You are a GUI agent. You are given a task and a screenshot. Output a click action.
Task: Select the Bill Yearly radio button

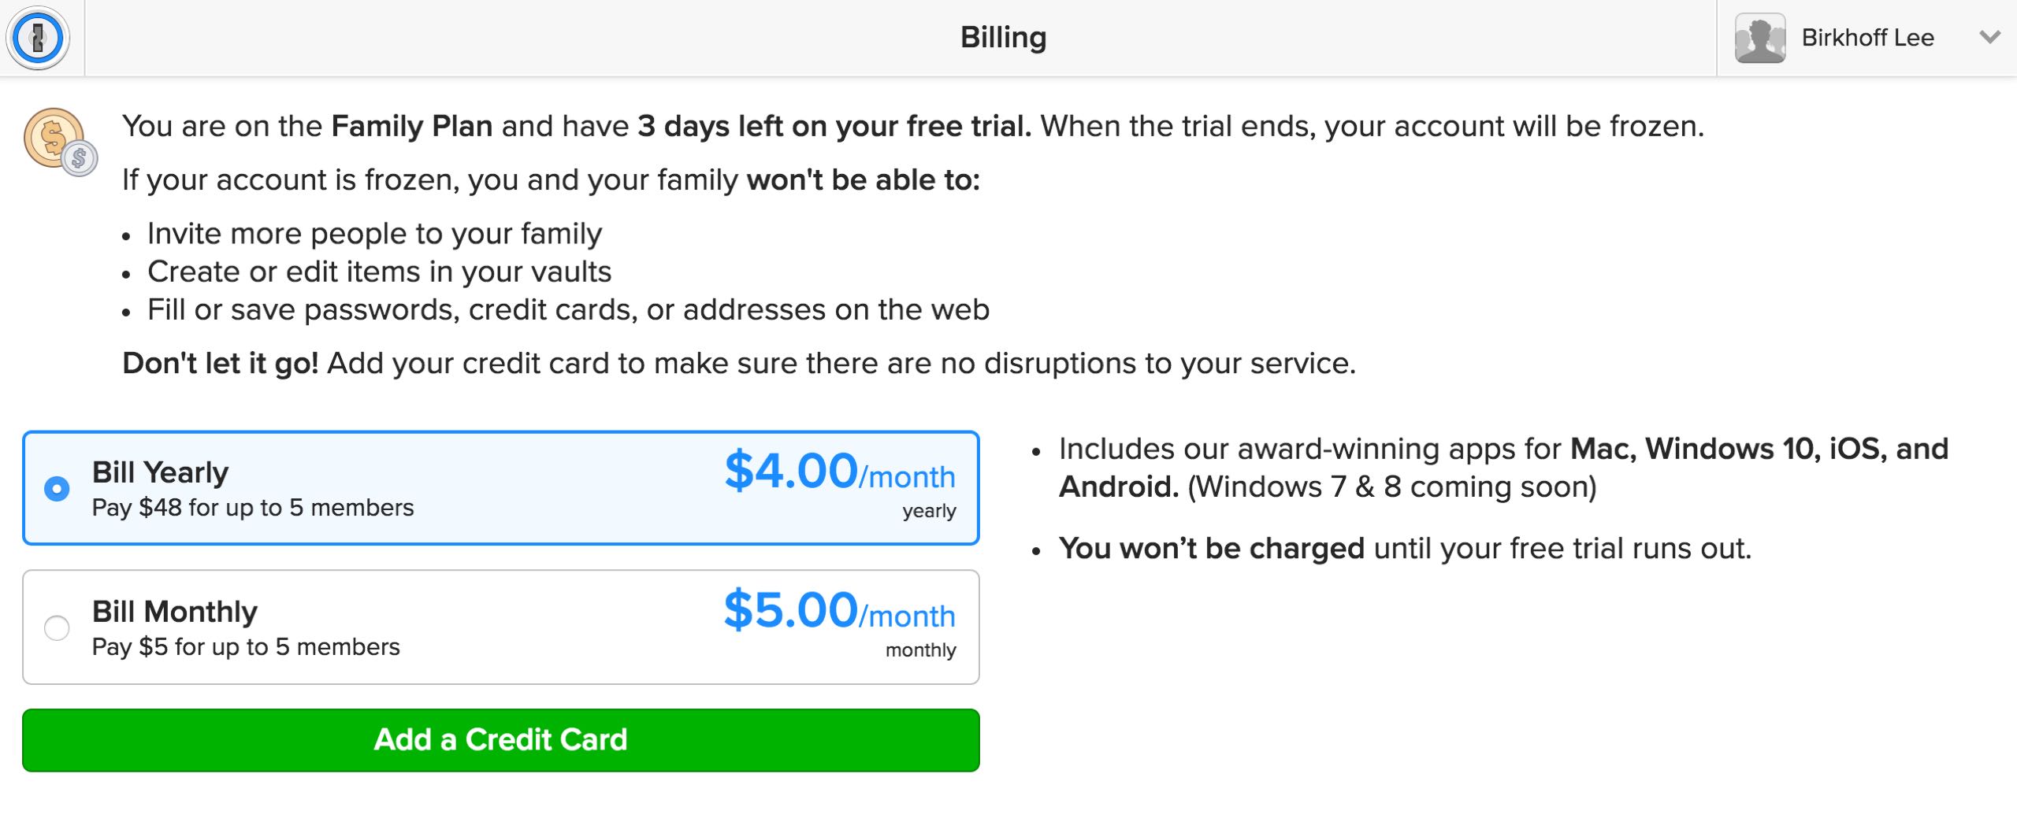coord(57,489)
